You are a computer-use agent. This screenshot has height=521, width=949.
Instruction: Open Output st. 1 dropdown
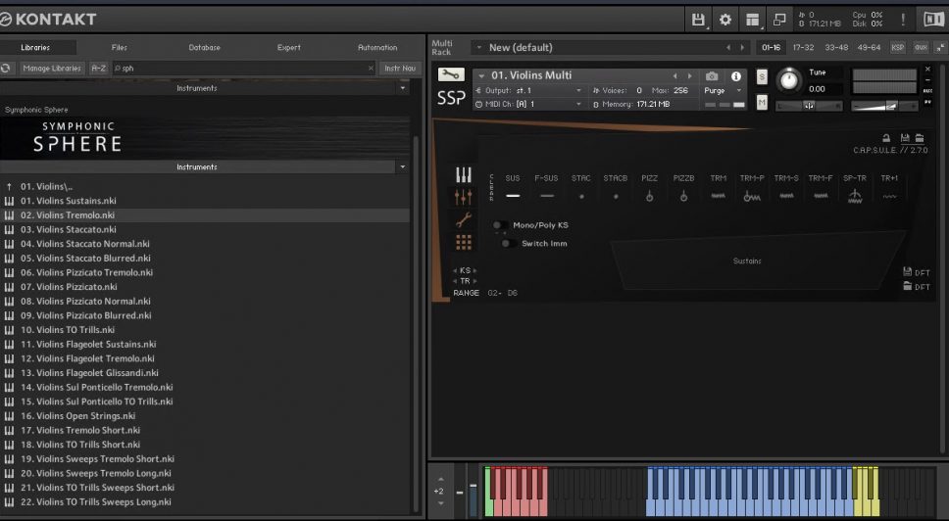click(x=529, y=91)
